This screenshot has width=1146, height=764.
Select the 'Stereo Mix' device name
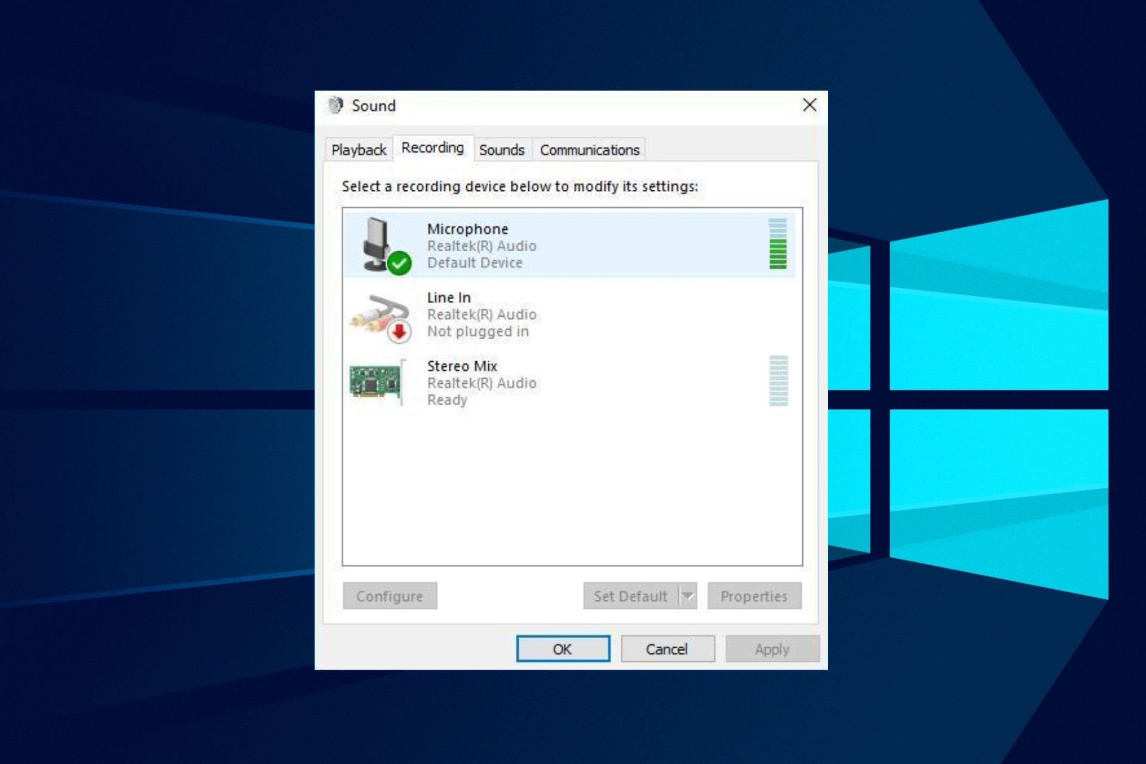click(462, 366)
